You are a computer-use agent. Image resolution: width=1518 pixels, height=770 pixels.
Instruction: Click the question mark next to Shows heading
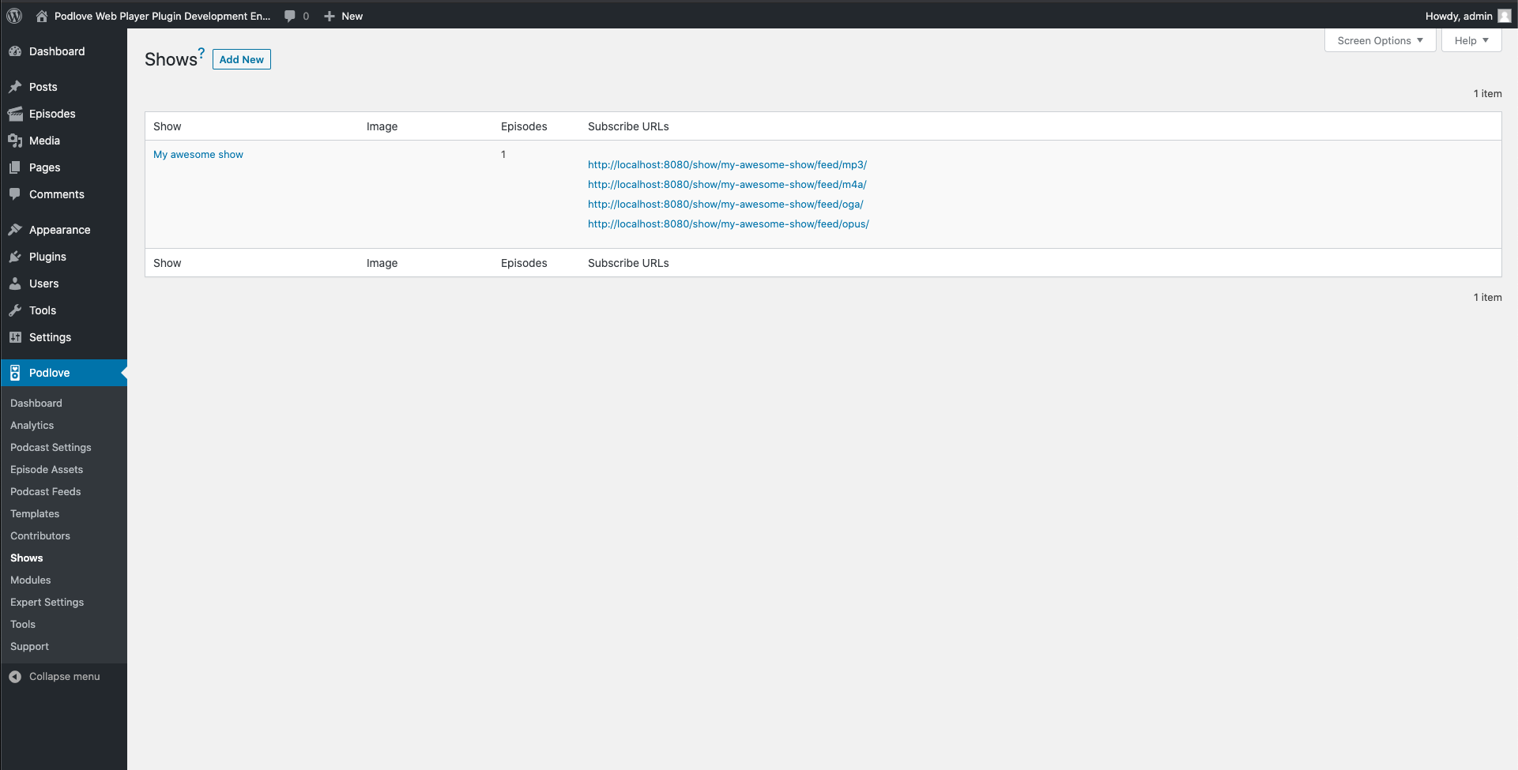pos(202,53)
